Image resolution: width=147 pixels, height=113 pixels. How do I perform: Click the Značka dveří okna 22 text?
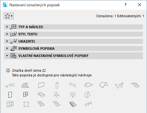(29, 70)
